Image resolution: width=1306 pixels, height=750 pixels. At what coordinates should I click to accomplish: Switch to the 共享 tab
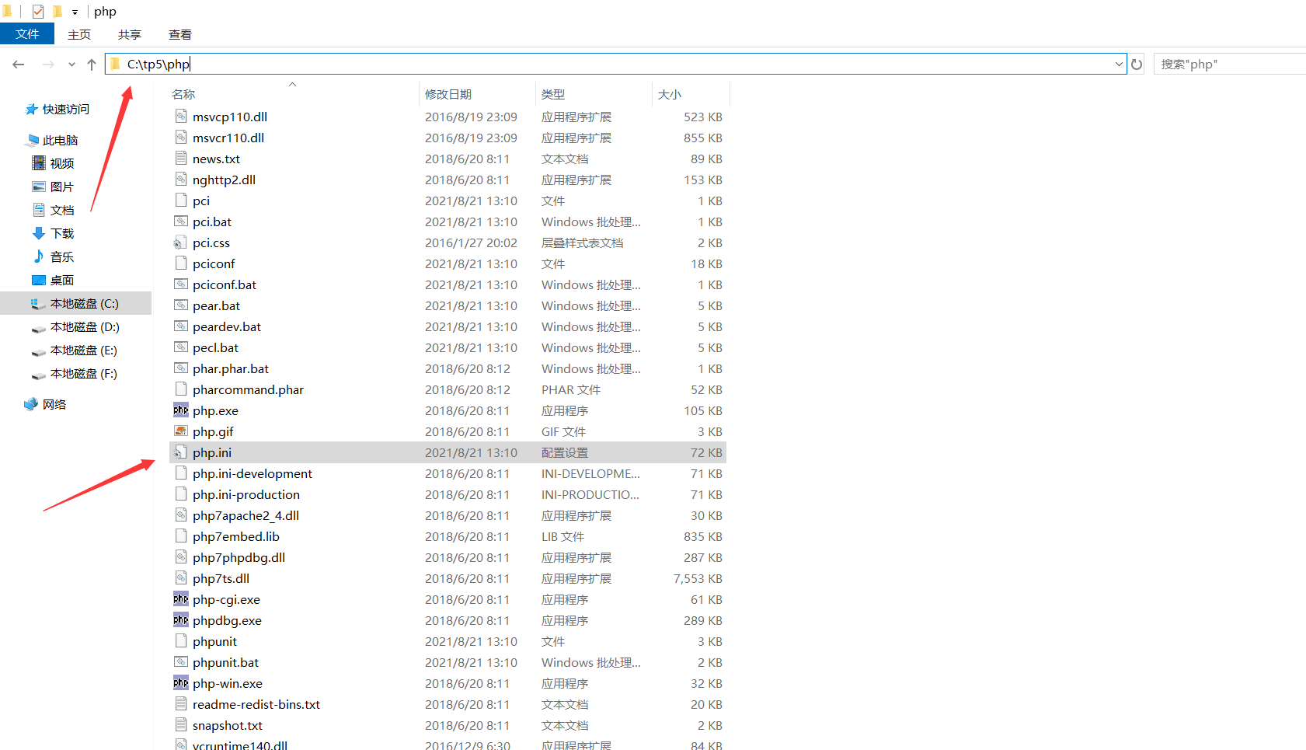[x=130, y=34]
